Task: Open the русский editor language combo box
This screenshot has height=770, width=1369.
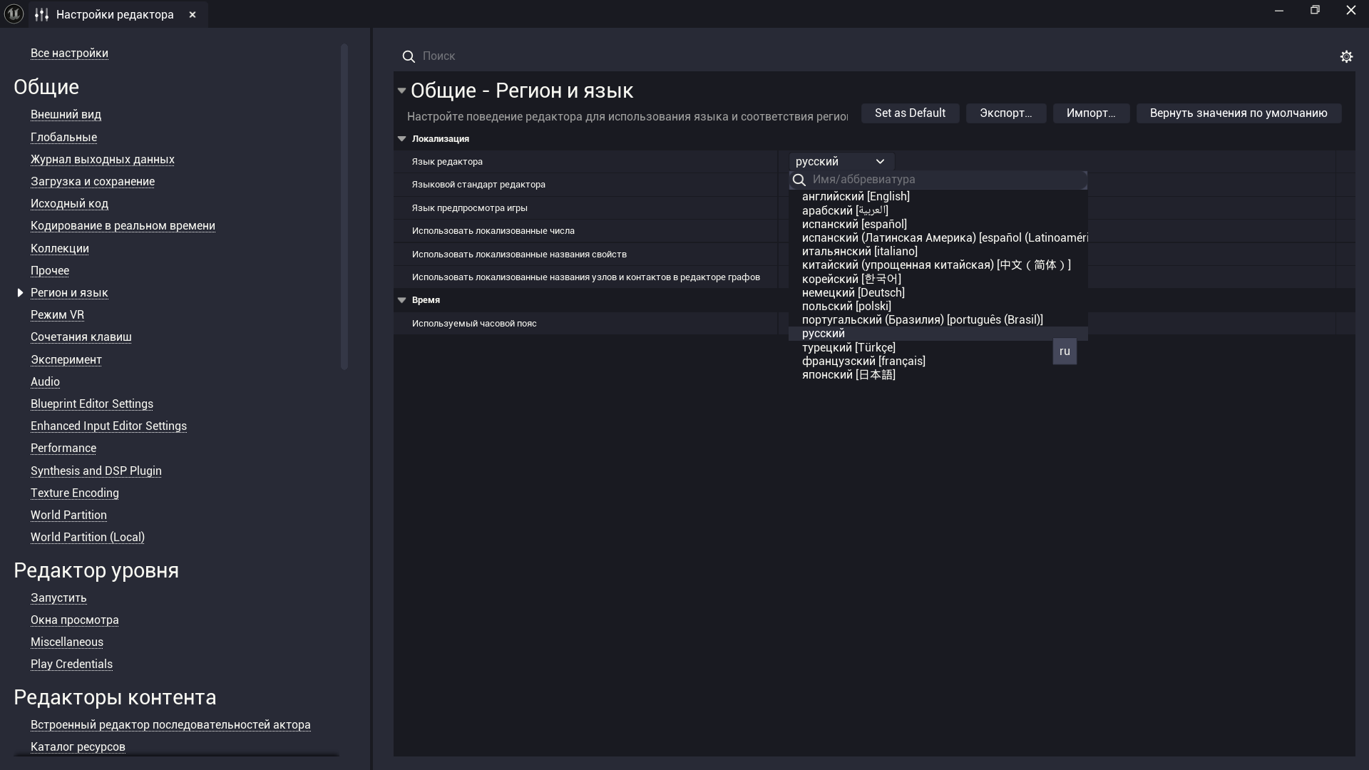Action: pyautogui.click(x=840, y=162)
